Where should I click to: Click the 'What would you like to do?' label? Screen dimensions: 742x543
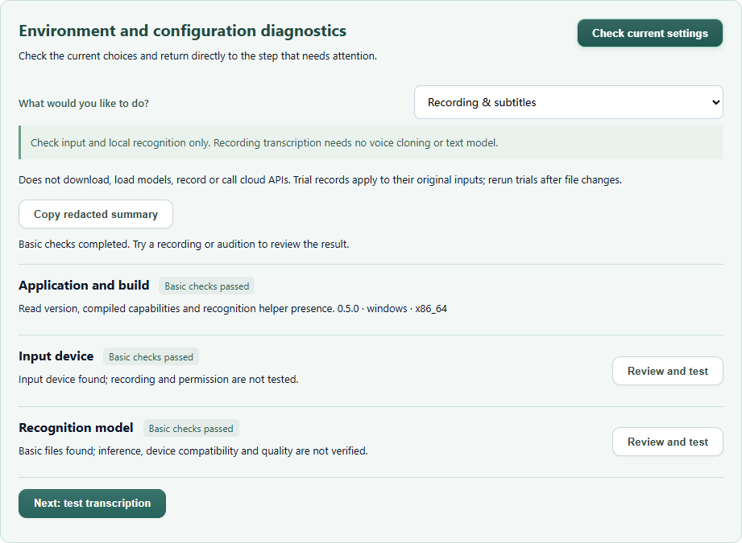pyautogui.click(x=84, y=103)
